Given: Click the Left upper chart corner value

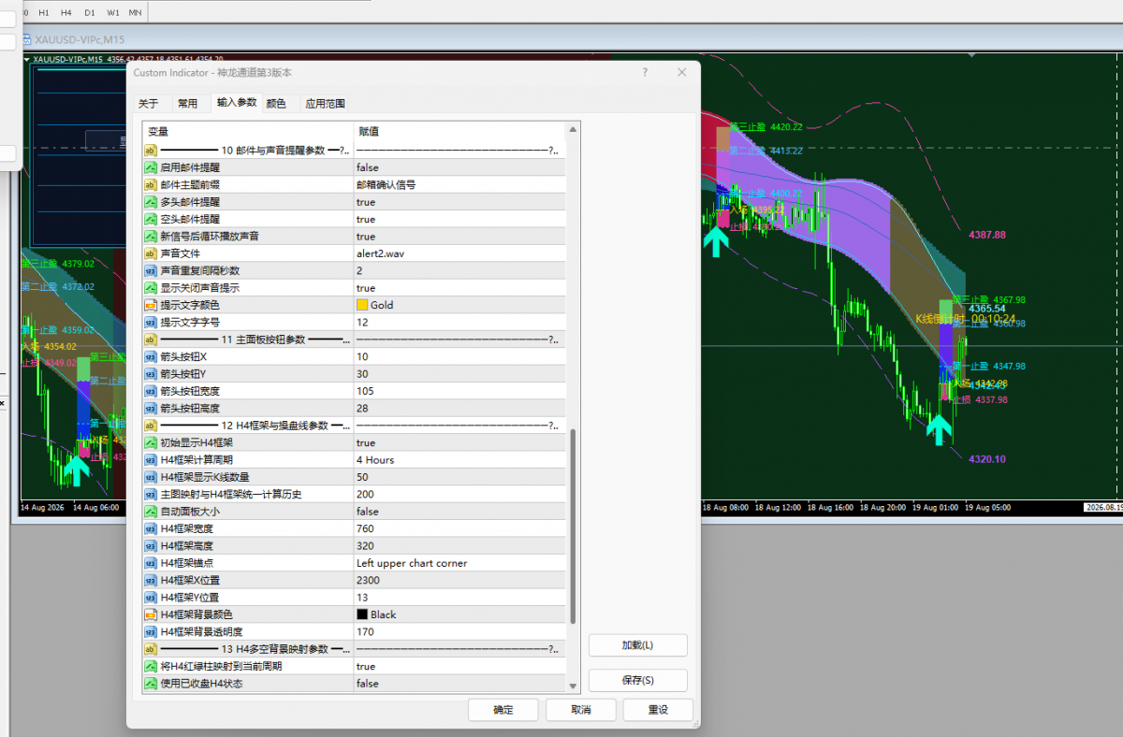Looking at the screenshot, I should point(412,563).
